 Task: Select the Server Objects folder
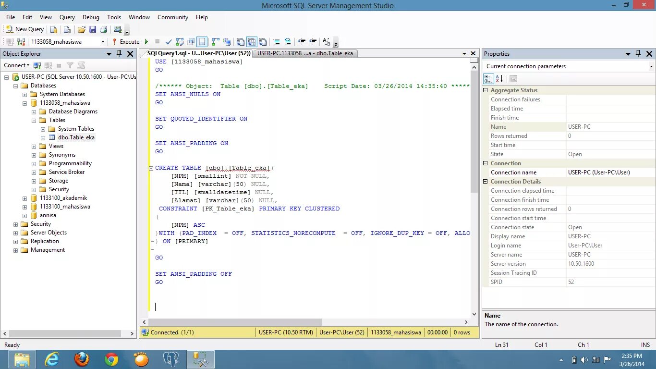click(x=49, y=233)
